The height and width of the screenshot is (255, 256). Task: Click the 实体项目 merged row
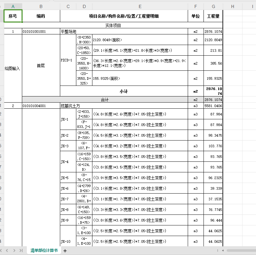[113, 25]
